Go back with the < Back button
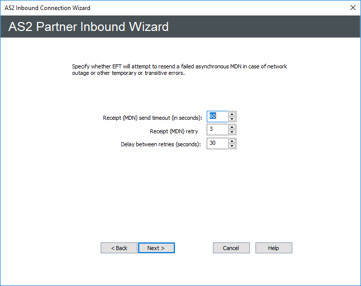 (x=119, y=248)
